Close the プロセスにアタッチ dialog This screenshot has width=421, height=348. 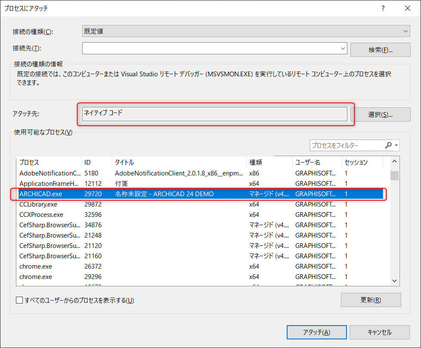pos(408,8)
